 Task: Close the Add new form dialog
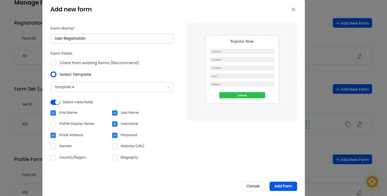coord(293,9)
